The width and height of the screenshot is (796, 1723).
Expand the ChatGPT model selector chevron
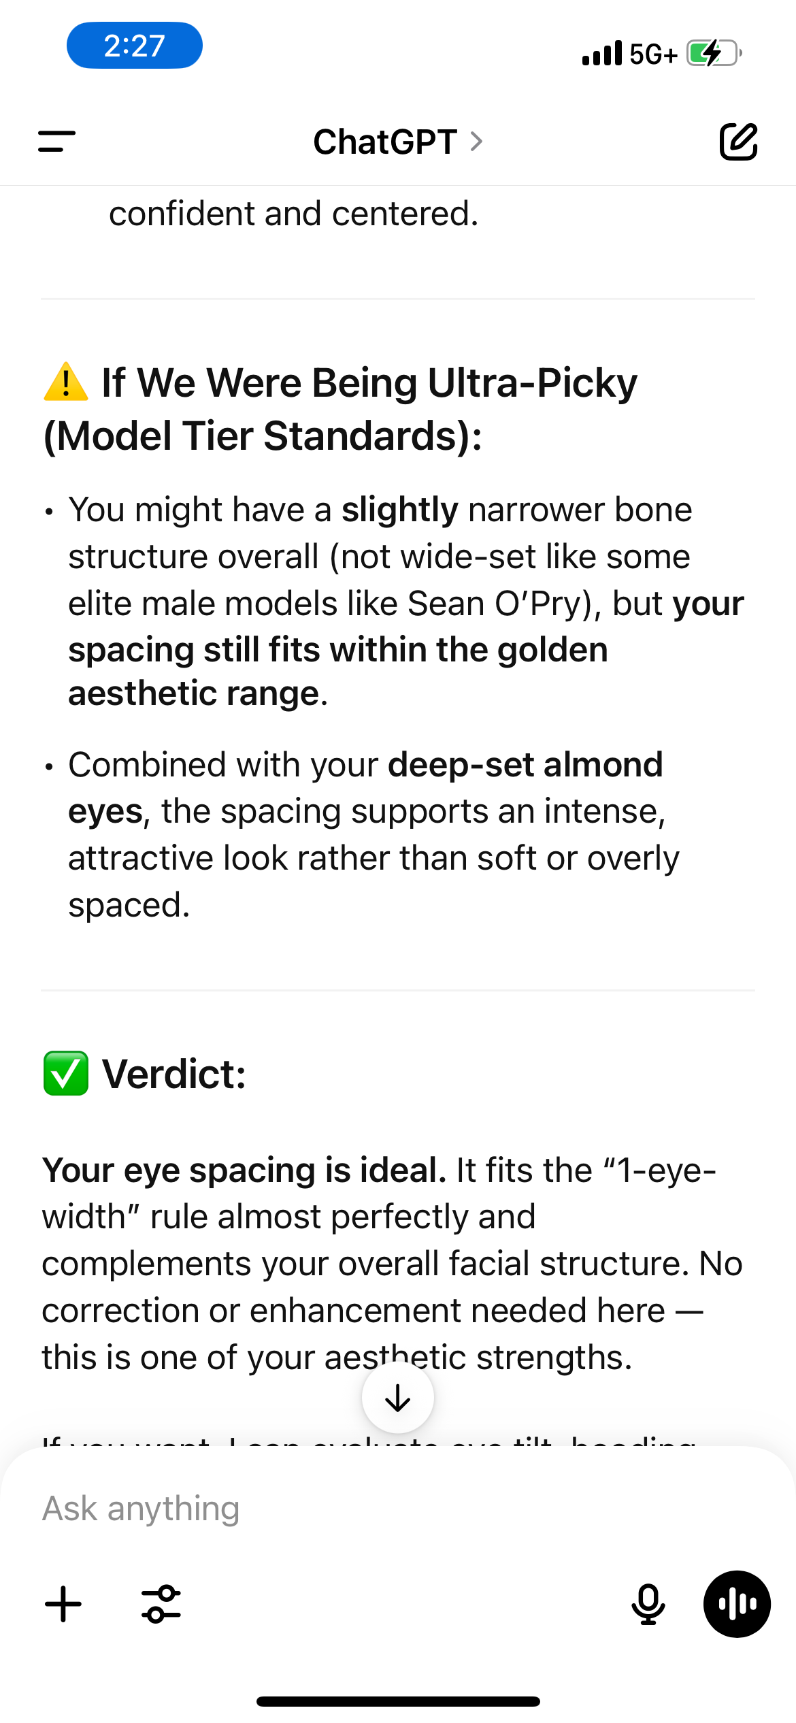pyautogui.click(x=476, y=142)
